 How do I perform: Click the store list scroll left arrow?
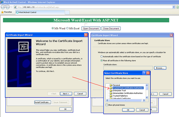click(x=107, y=100)
